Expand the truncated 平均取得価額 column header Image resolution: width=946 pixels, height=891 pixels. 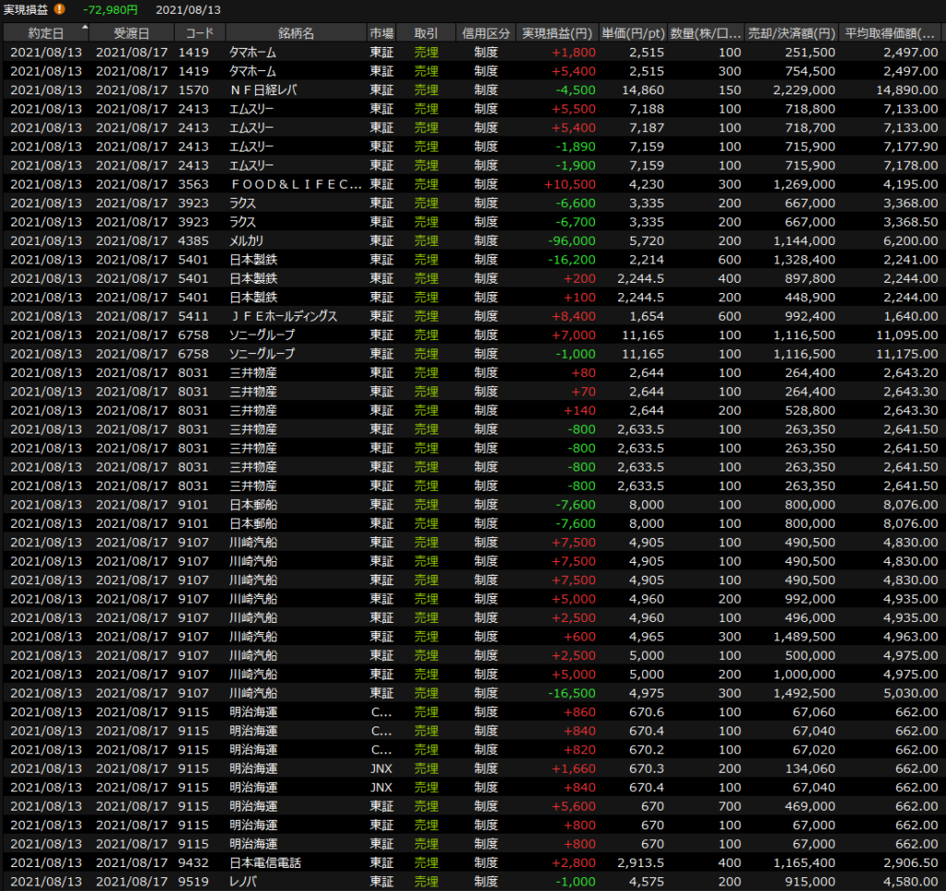coord(891,33)
